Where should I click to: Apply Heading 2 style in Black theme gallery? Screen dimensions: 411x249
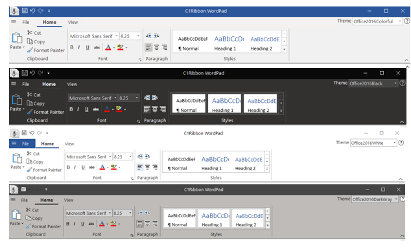pyautogui.click(x=260, y=103)
